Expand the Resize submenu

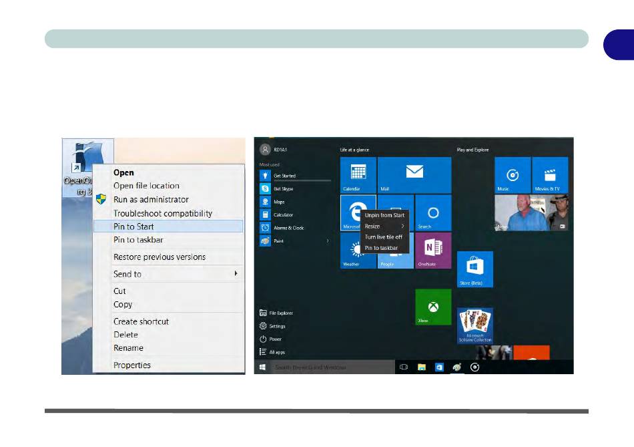384,227
